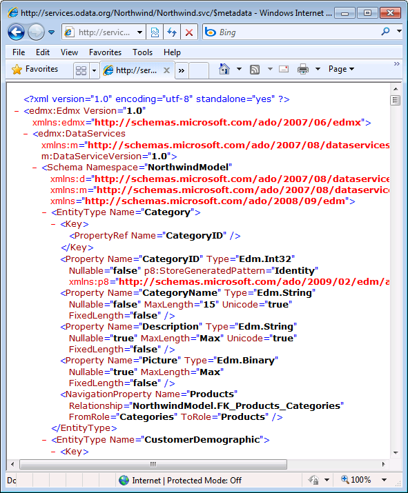Expand the address bar history dropdown
Screen dimensions: 408x493
pyautogui.click(x=139, y=32)
